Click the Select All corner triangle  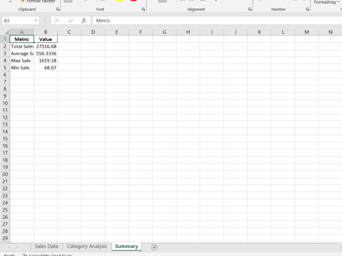tap(6, 32)
